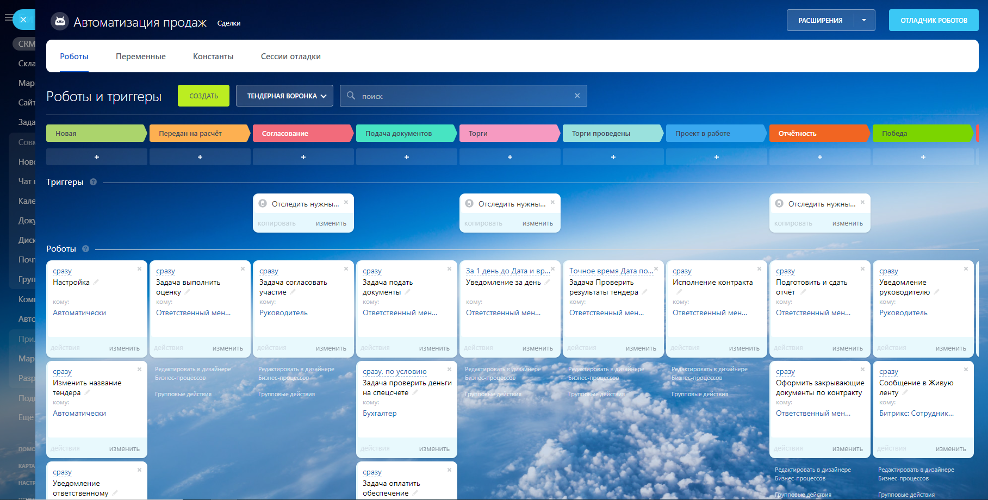Add a robot with plus under Торги stage
This screenshot has height=500, width=988.
click(x=509, y=157)
